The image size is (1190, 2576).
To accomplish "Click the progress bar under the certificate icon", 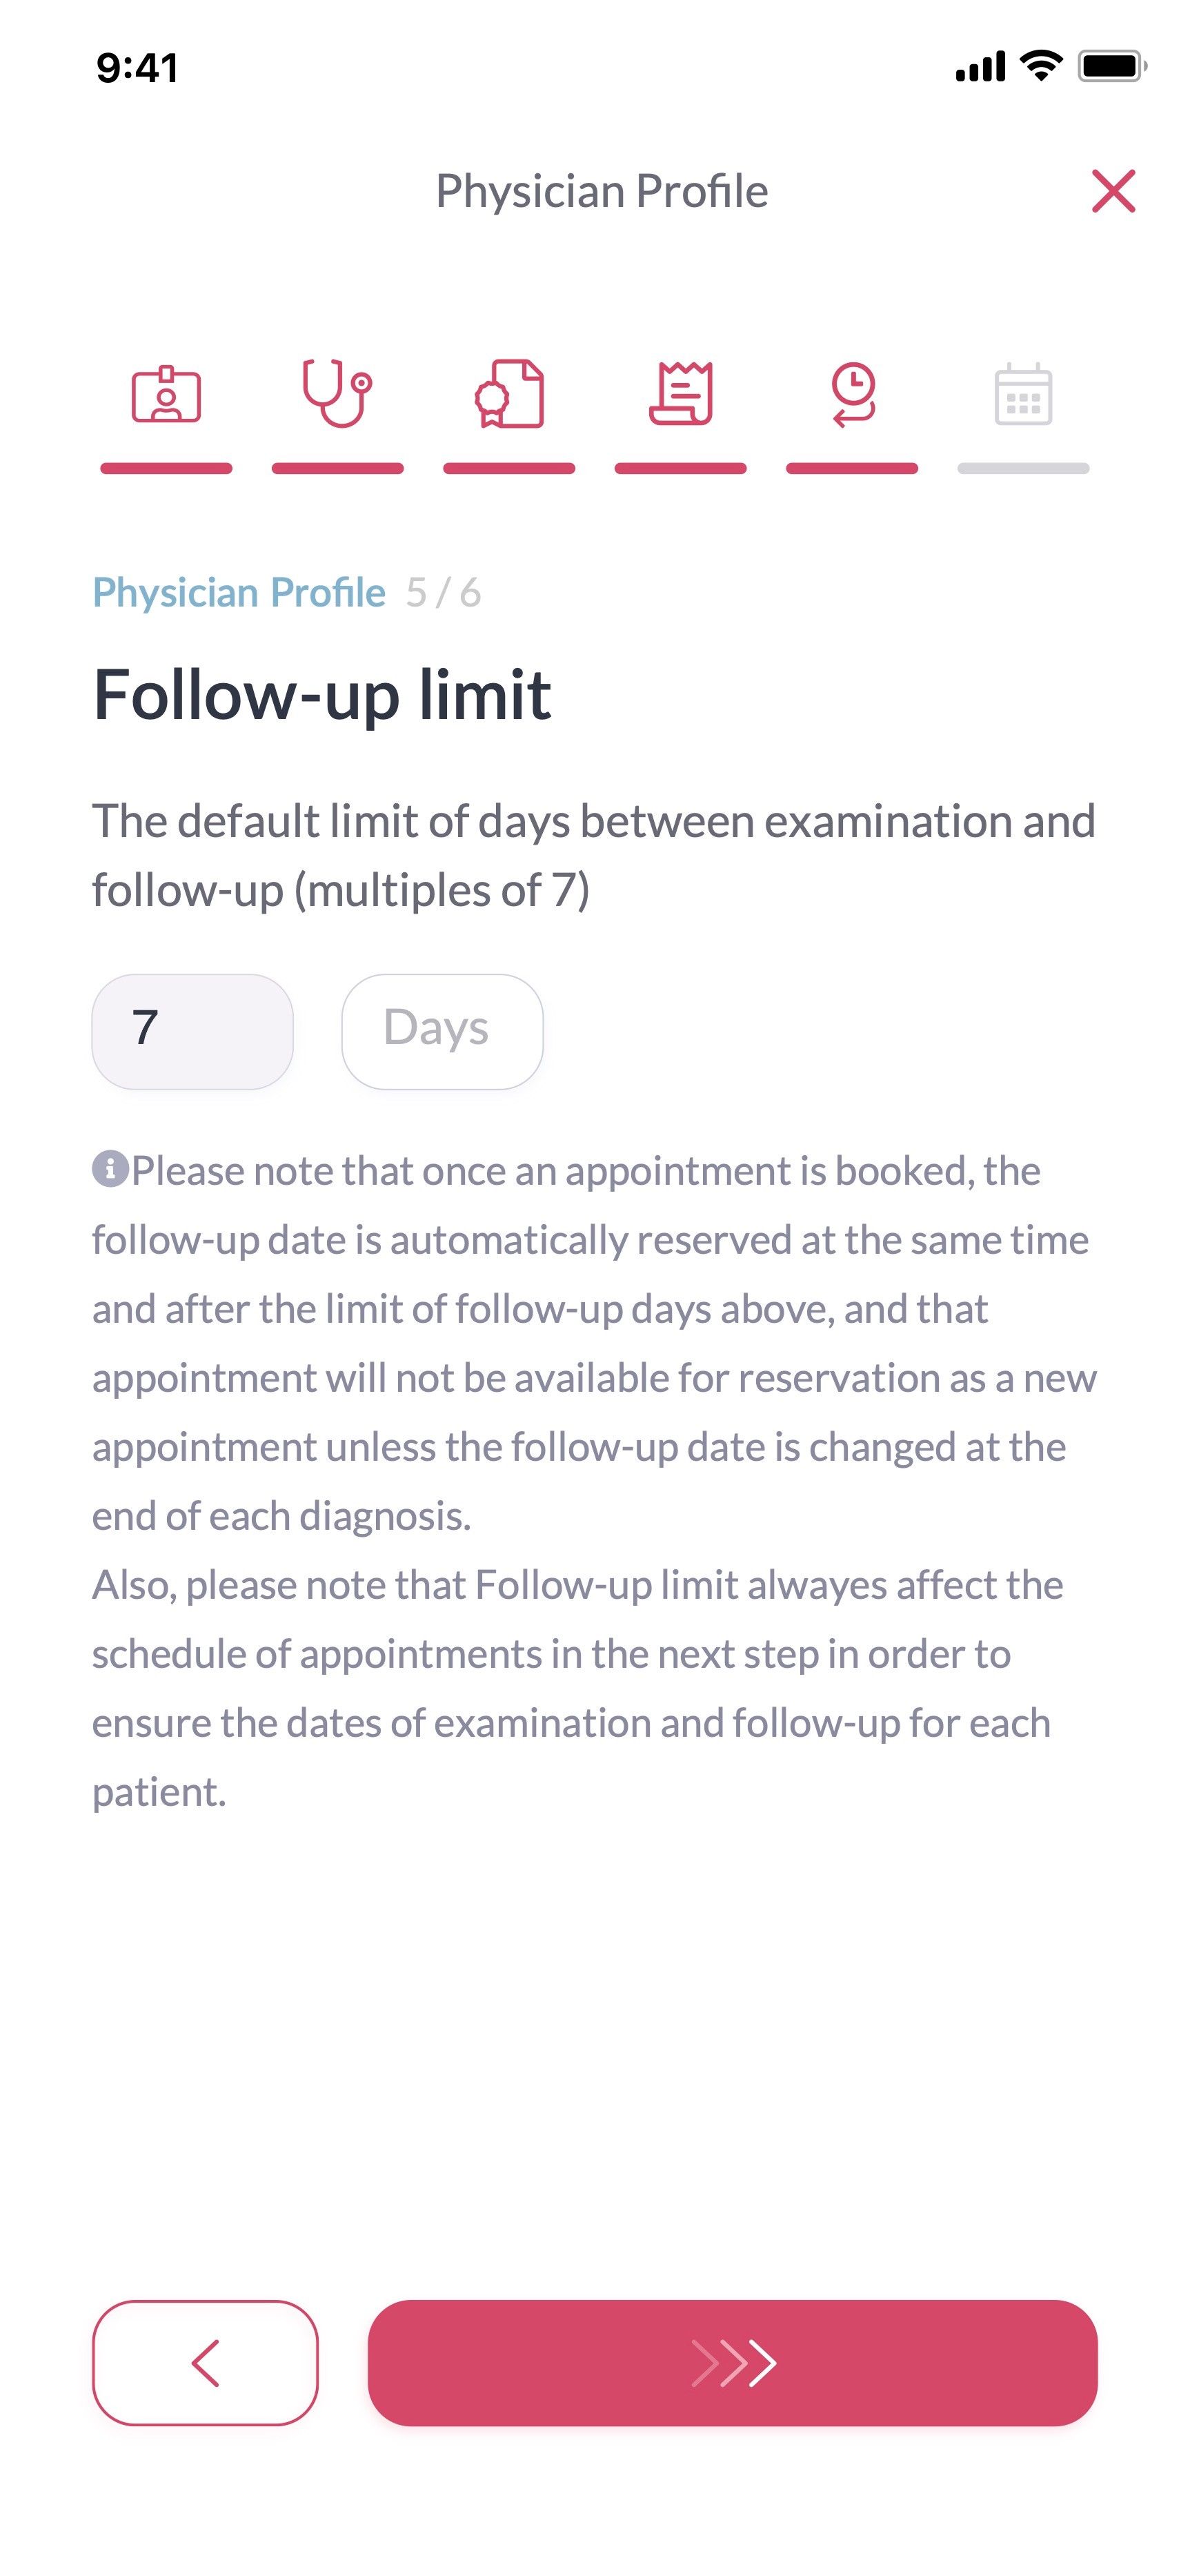I will pos(509,468).
